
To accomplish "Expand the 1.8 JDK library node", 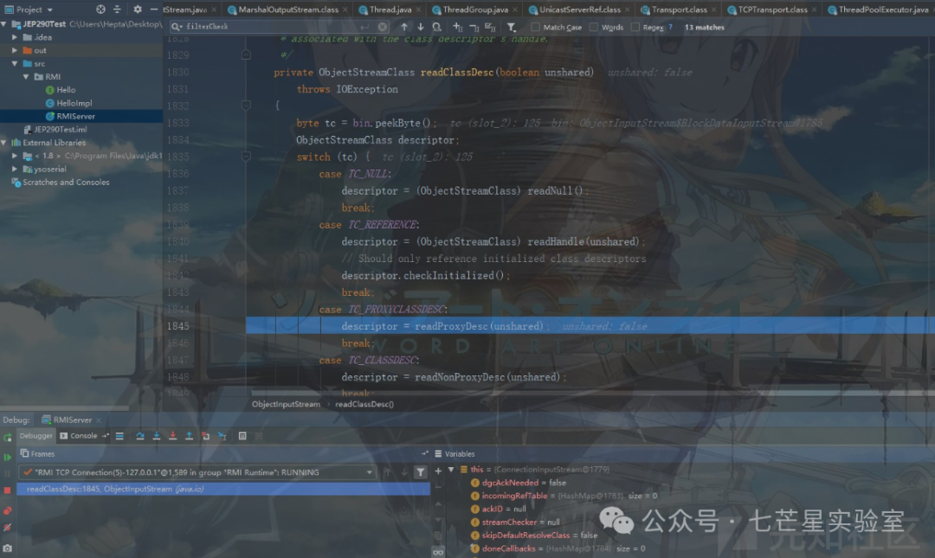I will (15, 156).
